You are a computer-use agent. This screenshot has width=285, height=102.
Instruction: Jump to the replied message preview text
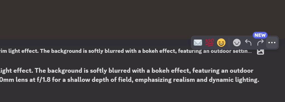click(126, 51)
